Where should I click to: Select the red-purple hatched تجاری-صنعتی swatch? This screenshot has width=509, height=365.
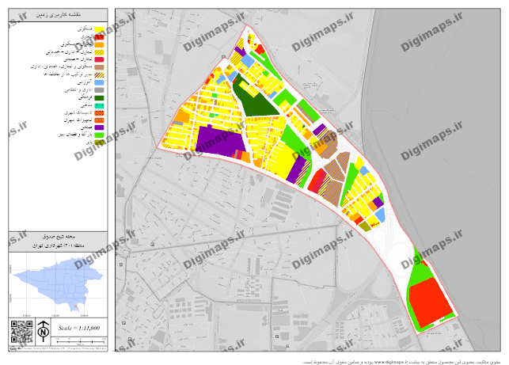click(x=99, y=59)
